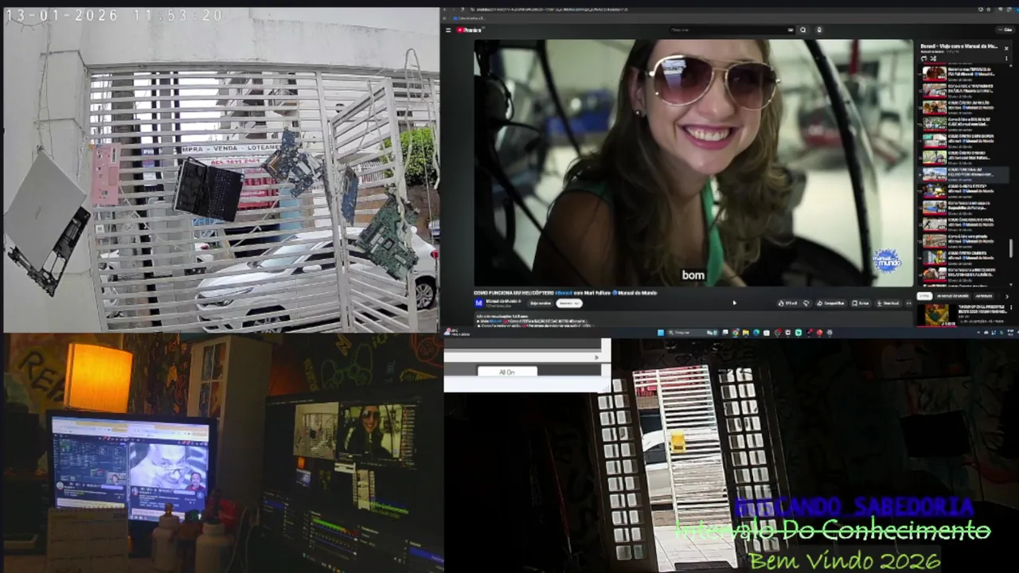This screenshot has height=573, width=1019.
Task: Like the video with thumbs-up button
Action: tap(787, 303)
